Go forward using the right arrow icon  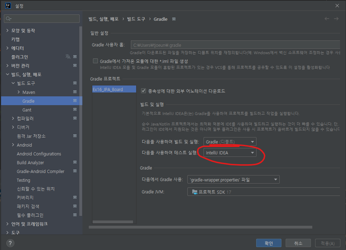pyautogui.click(x=336, y=19)
